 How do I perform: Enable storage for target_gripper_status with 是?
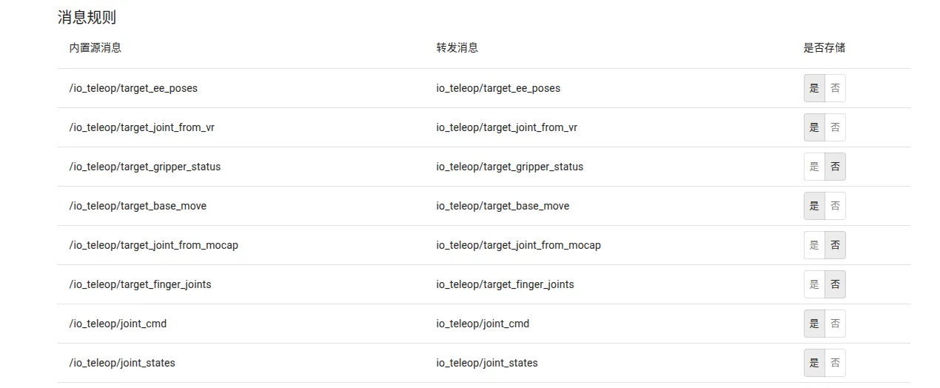coord(814,167)
